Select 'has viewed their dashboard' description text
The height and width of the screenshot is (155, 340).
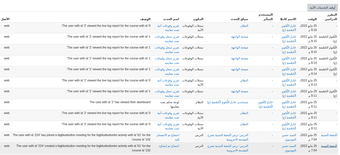tap(120, 102)
